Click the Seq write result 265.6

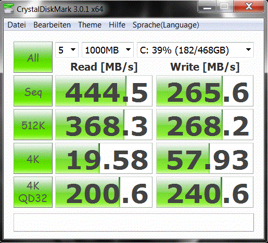(205, 91)
